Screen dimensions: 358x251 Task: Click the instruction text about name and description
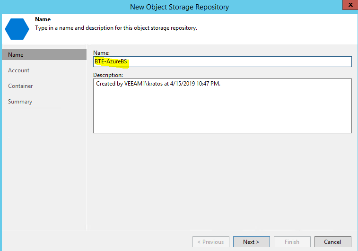click(x=116, y=28)
